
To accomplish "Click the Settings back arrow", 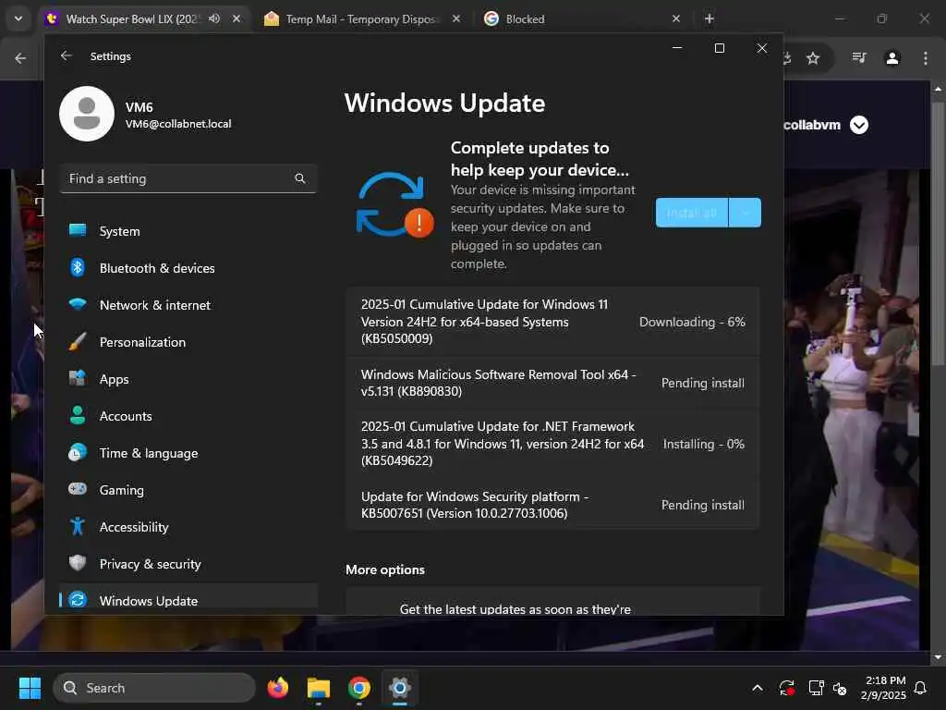I will click(x=67, y=55).
